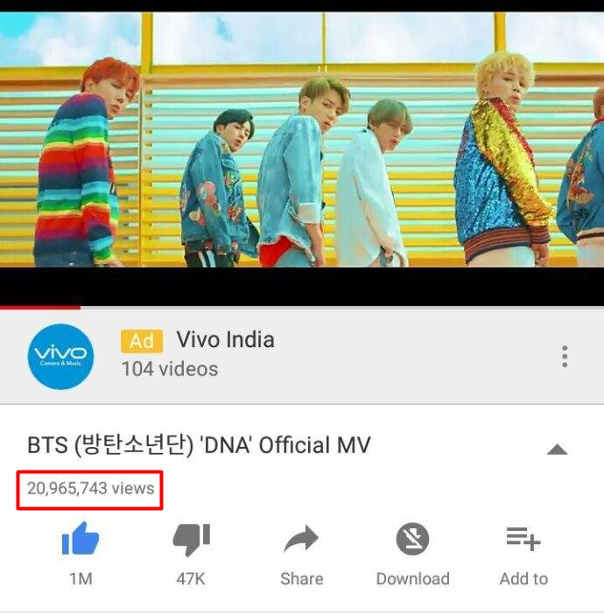Tap the thumbs up like icon
The image size is (604, 614).
click(x=81, y=539)
